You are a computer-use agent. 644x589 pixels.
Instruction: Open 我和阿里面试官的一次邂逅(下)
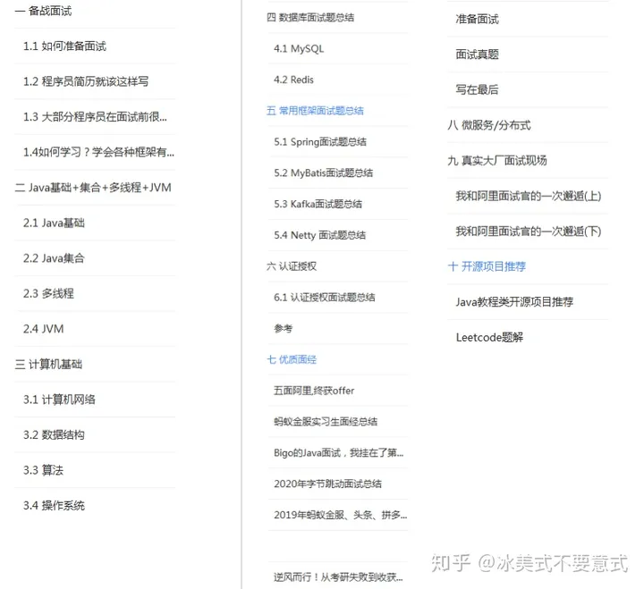pos(529,231)
